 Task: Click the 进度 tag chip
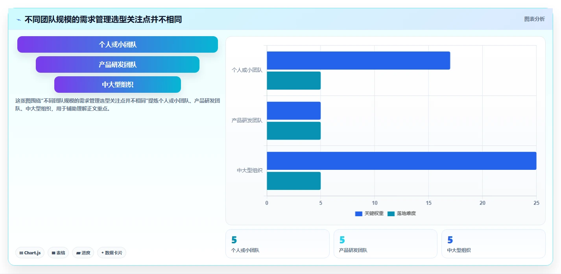coord(83,253)
